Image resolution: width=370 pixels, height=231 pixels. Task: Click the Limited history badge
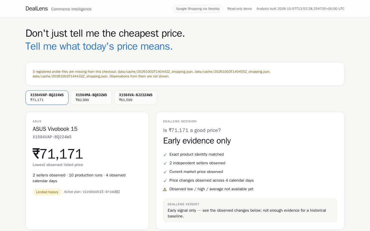point(47,192)
